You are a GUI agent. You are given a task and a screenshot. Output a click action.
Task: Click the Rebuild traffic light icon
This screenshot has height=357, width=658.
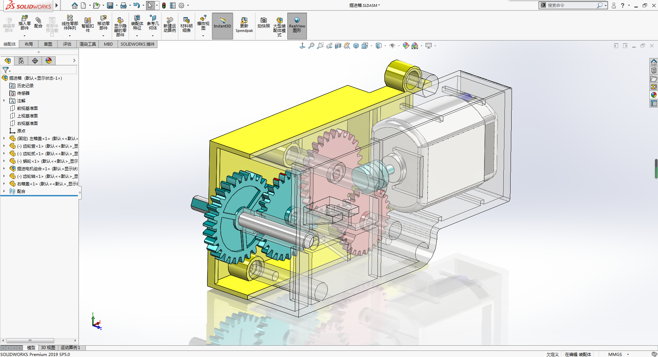[164, 5]
